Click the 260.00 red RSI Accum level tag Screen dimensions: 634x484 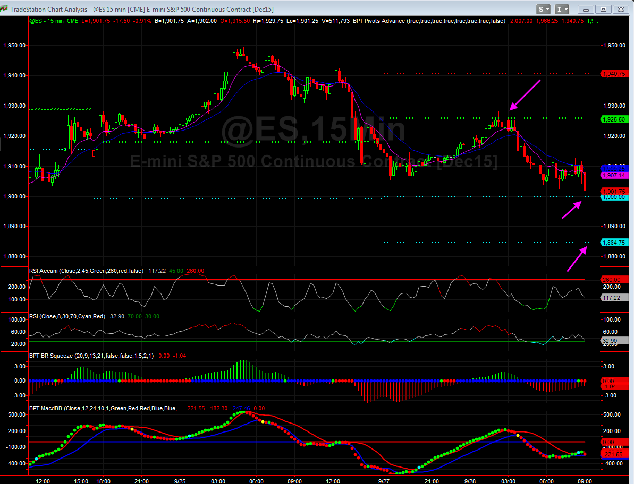click(614, 279)
